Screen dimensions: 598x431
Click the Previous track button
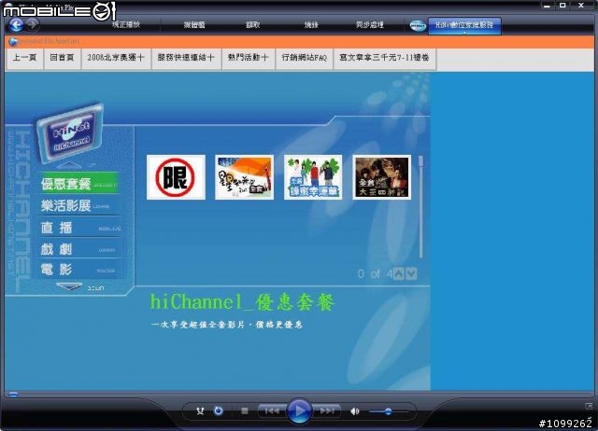(272, 410)
